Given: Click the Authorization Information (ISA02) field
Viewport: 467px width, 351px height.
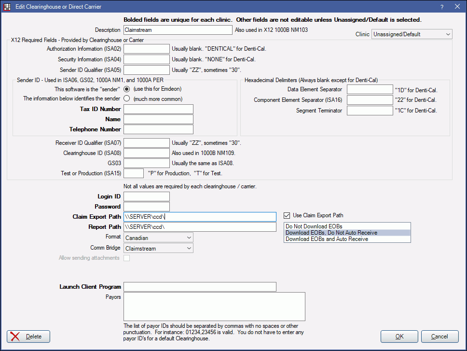Looking at the screenshot, I should click(x=147, y=49).
